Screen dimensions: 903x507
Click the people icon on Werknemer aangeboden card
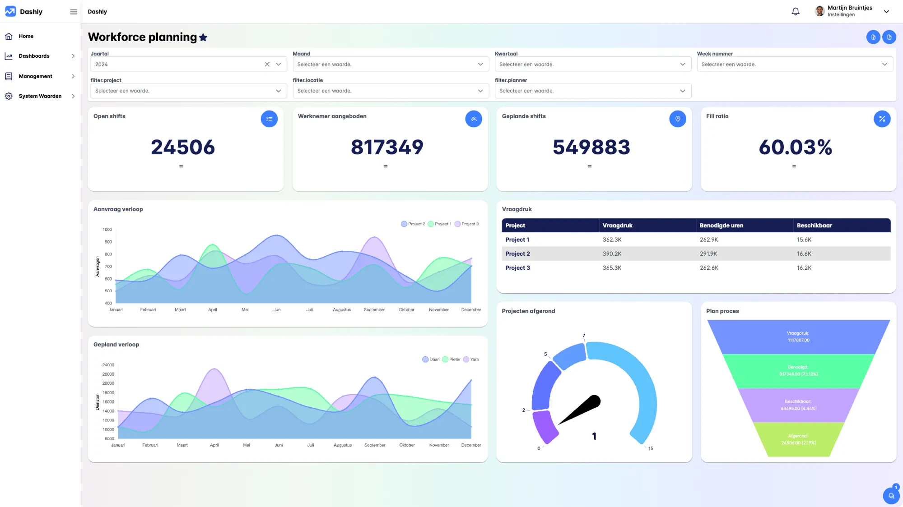click(474, 119)
